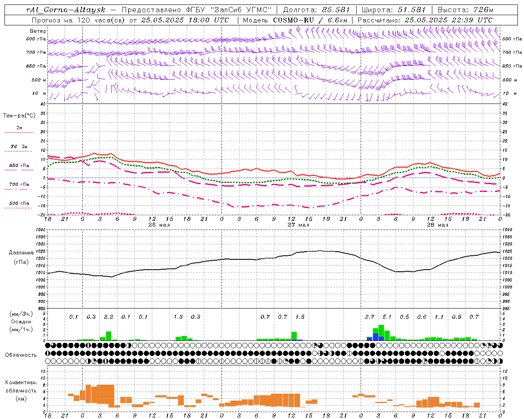The image size is (524, 419).
Task: Click the '850 гПа' temperature legend label
Action: [x=19, y=166]
